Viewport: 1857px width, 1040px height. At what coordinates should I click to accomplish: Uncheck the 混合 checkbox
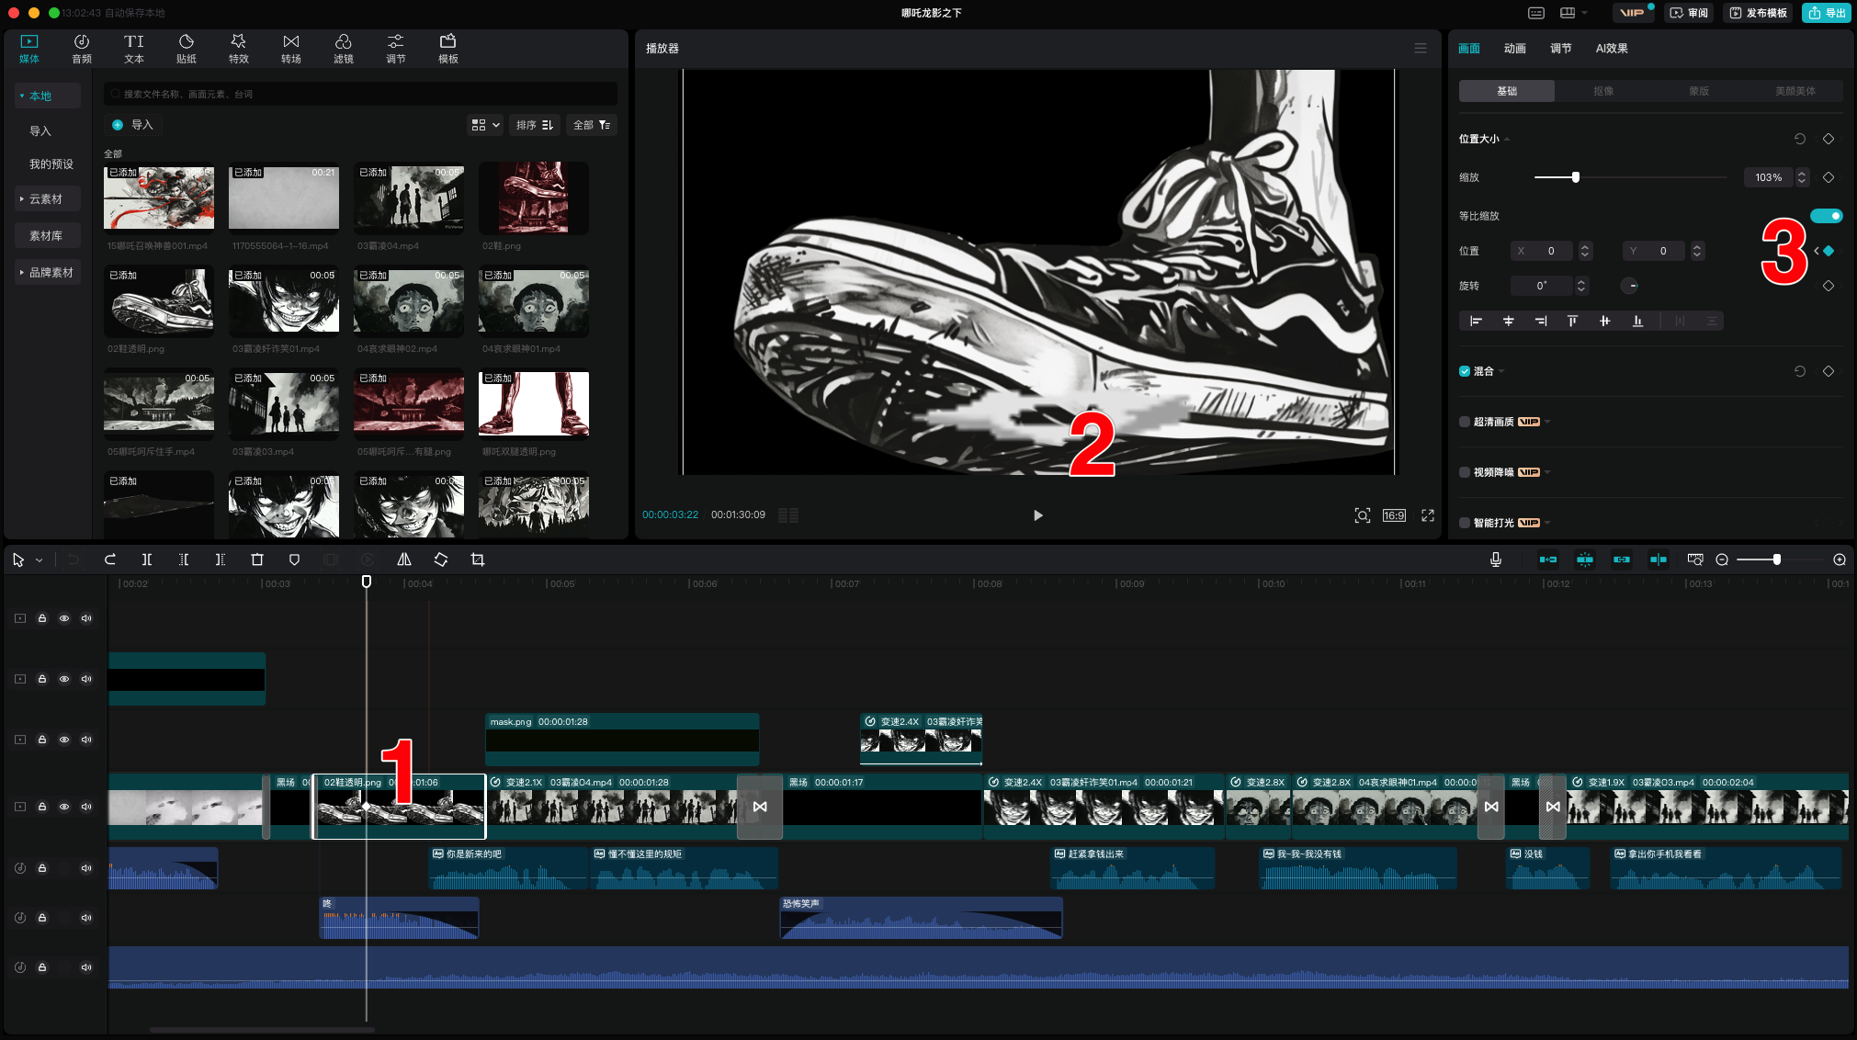(x=1465, y=371)
